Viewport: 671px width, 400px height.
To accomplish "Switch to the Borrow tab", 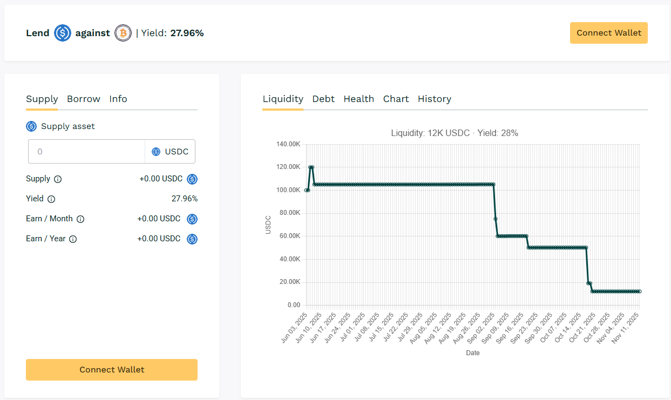I will [x=84, y=99].
